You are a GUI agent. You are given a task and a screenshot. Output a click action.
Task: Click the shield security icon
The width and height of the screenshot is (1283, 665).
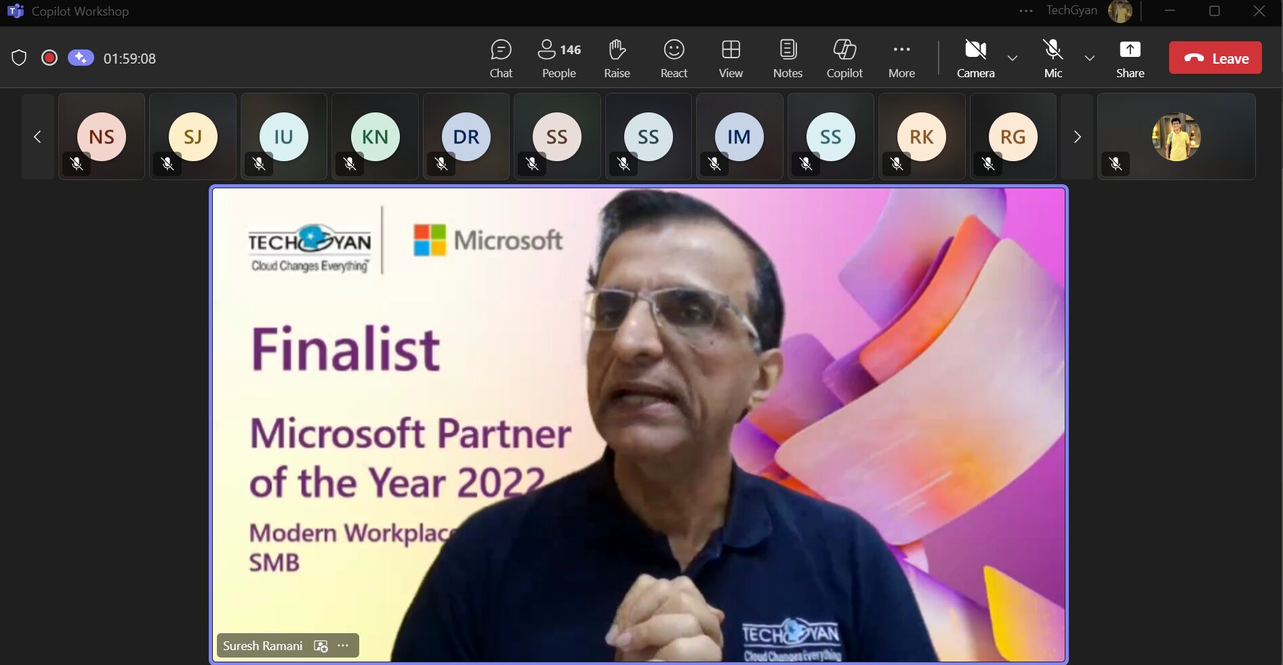click(19, 58)
